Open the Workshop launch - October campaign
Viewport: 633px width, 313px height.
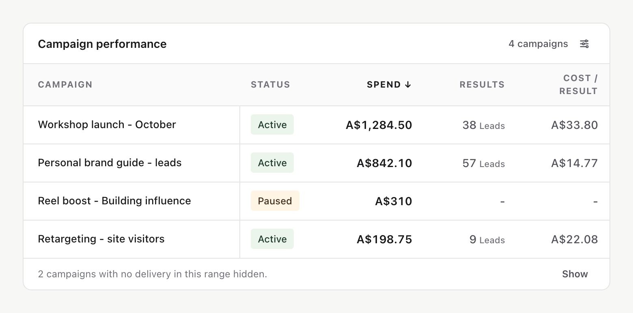tap(107, 124)
